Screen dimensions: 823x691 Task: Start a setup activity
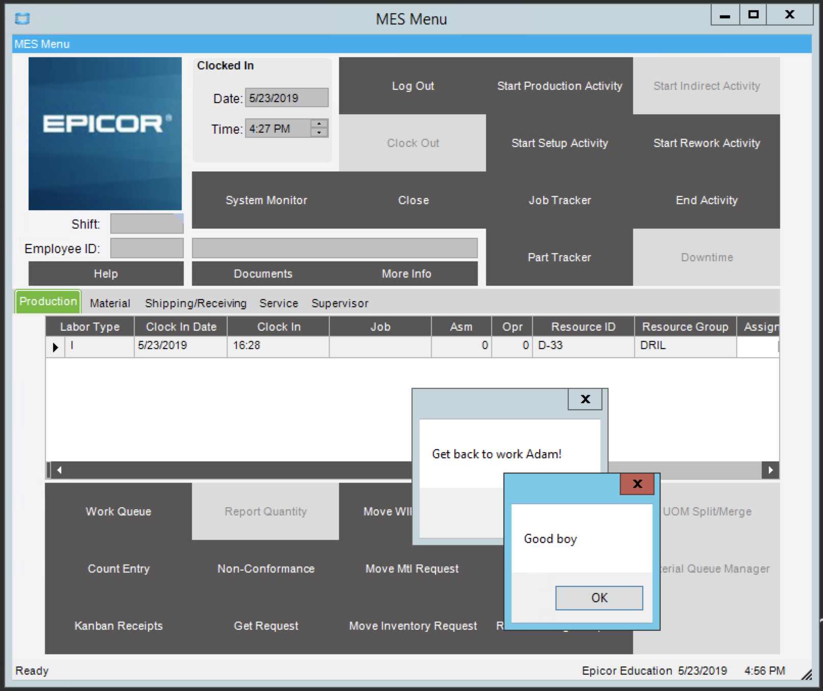560,143
